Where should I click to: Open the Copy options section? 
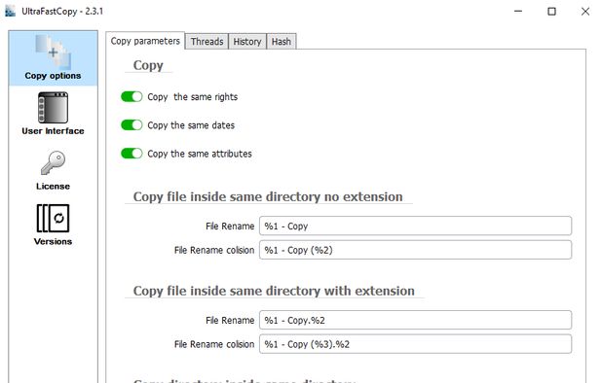point(53,58)
